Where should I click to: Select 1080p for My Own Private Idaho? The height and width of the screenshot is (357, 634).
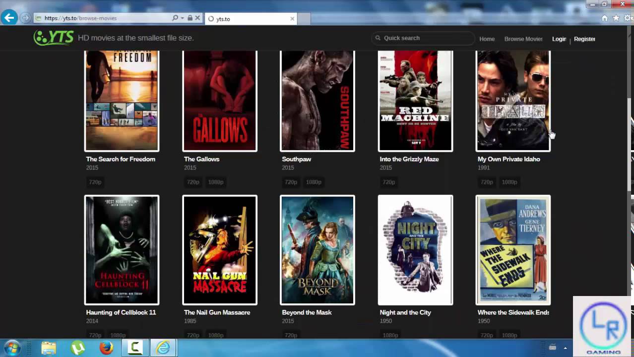click(509, 182)
